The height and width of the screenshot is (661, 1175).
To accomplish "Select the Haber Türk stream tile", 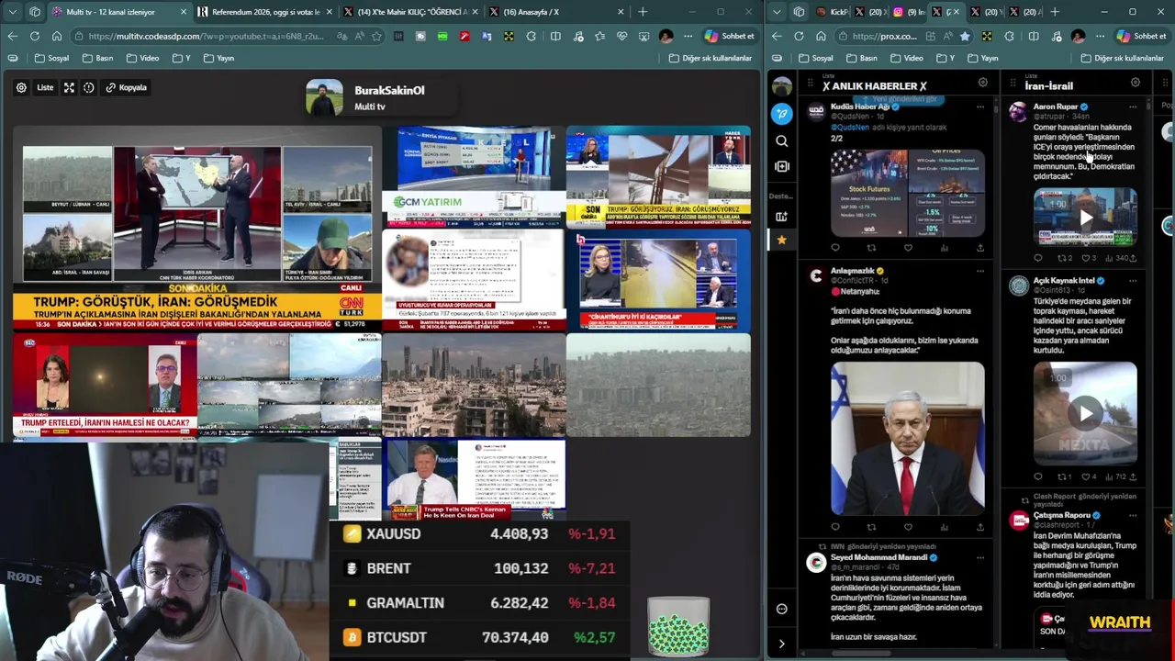I will [658, 176].
